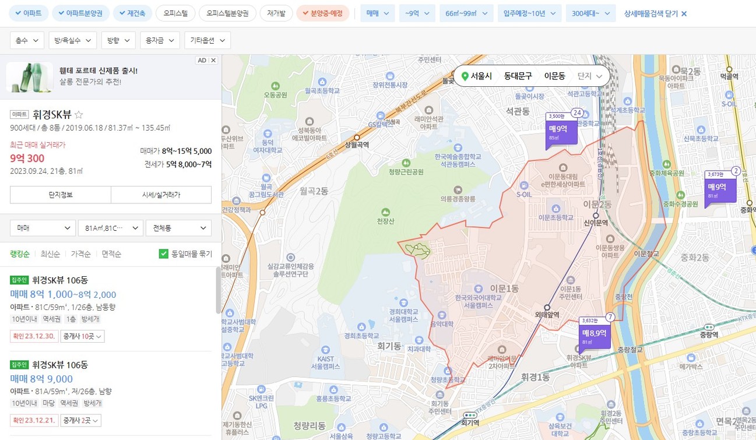The height and width of the screenshot is (440, 756).
Task: Close the detailed search with 상세매물검색 닫기
Action: (655, 13)
